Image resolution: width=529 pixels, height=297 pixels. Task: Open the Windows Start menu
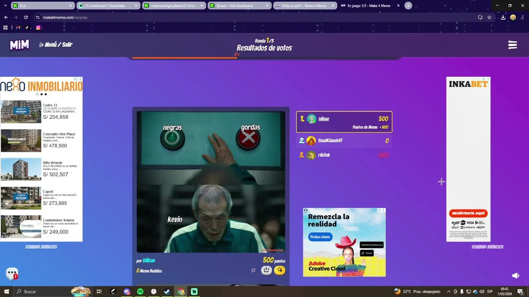[6, 292]
